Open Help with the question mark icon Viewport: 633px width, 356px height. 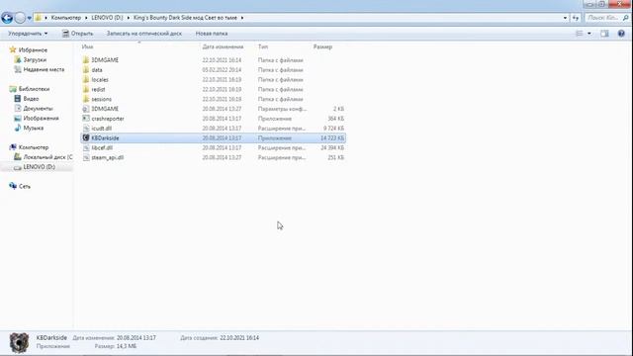(621, 34)
